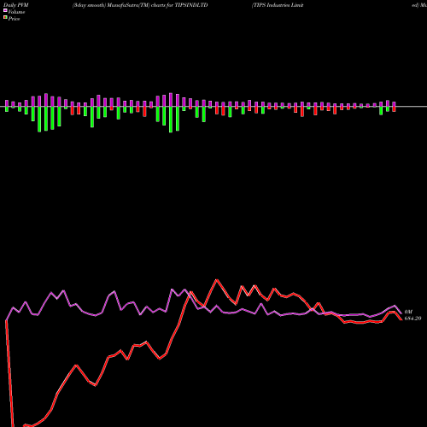Image resolution: width=427 pixels, height=427 pixels.
Task: Click the '0M' volume value label
Action: (408, 312)
